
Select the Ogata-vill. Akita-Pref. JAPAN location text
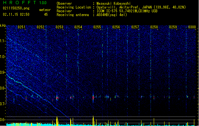(x=141, y=7)
